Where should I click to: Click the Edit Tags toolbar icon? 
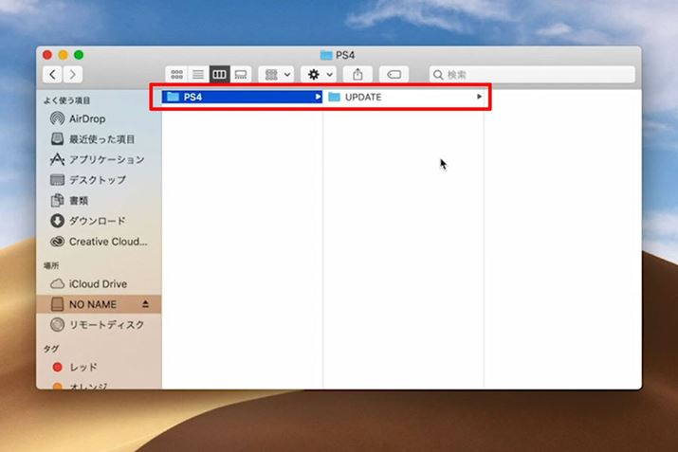tap(394, 75)
